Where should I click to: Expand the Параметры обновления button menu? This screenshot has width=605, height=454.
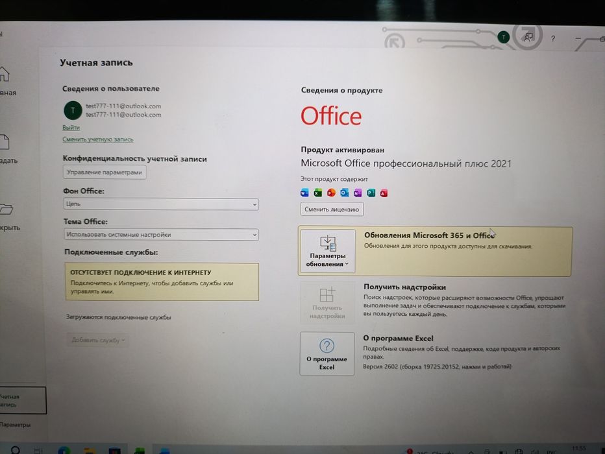pos(328,251)
